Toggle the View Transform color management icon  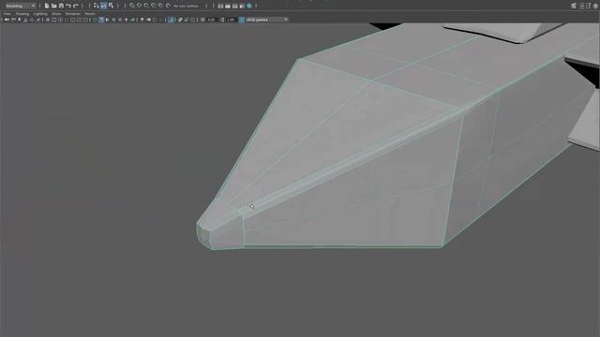point(242,20)
